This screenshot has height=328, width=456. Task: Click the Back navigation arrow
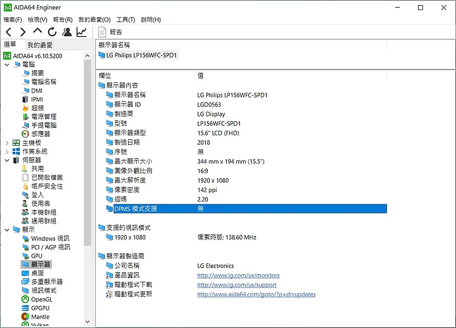click(9, 32)
